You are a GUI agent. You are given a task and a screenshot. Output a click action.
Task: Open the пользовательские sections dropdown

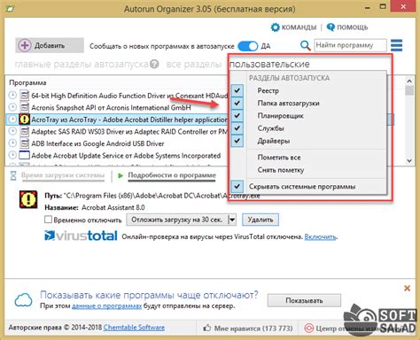coord(269,64)
